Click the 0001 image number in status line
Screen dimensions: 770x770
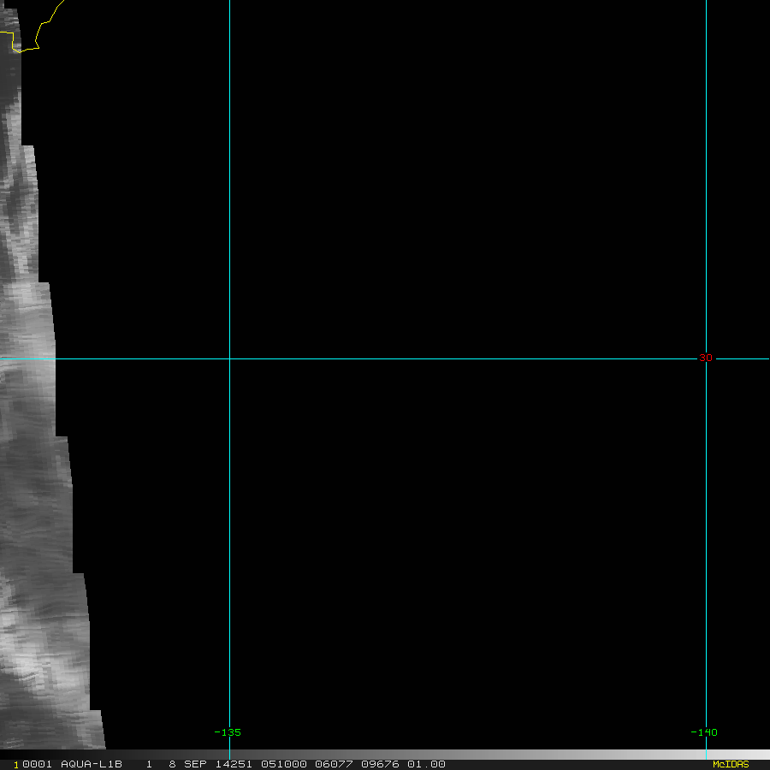[x=38, y=764]
